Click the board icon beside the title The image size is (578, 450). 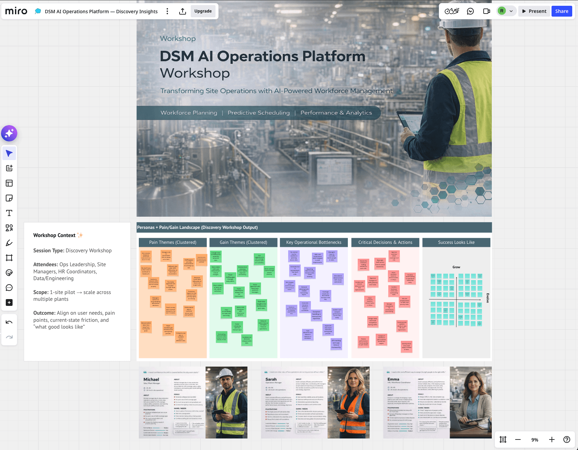38,11
